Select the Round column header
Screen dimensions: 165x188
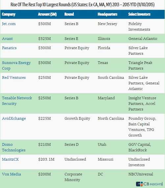(69, 14)
